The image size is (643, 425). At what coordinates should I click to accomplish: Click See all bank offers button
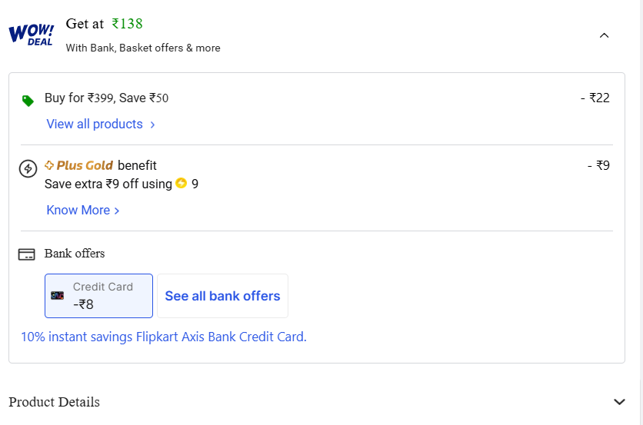click(x=222, y=296)
